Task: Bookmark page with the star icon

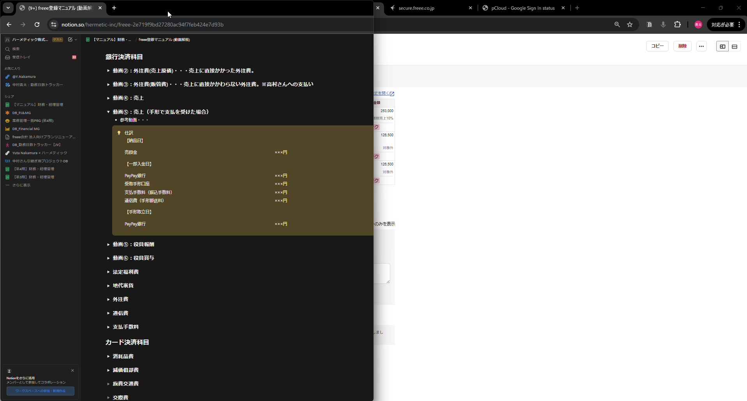Action: [630, 25]
